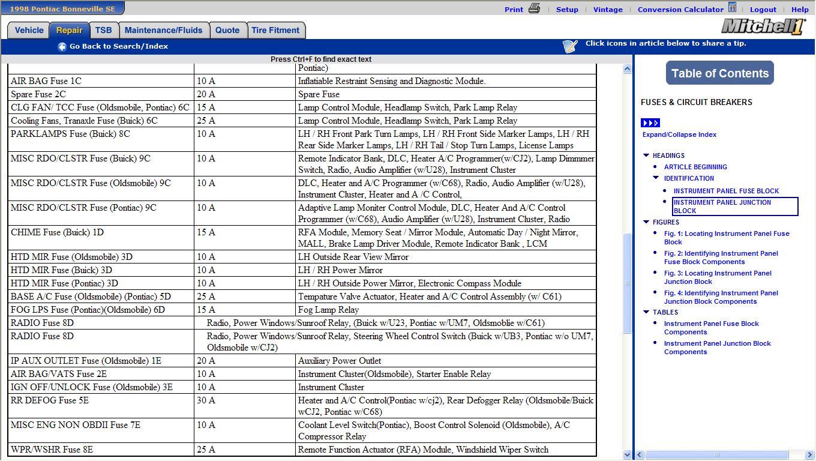Click the 'PARKLAMPS Fuse (Buick) 8C' cell
Image resolution: width=816 pixels, height=461 pixels.
[x=101, y=139]
